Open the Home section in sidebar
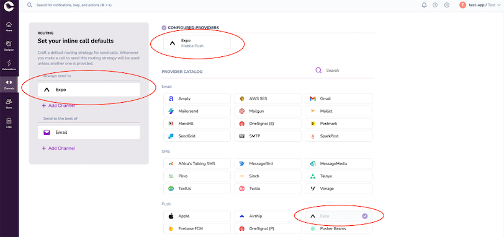Viewport: 504px width, 237px height. (9, 27)
